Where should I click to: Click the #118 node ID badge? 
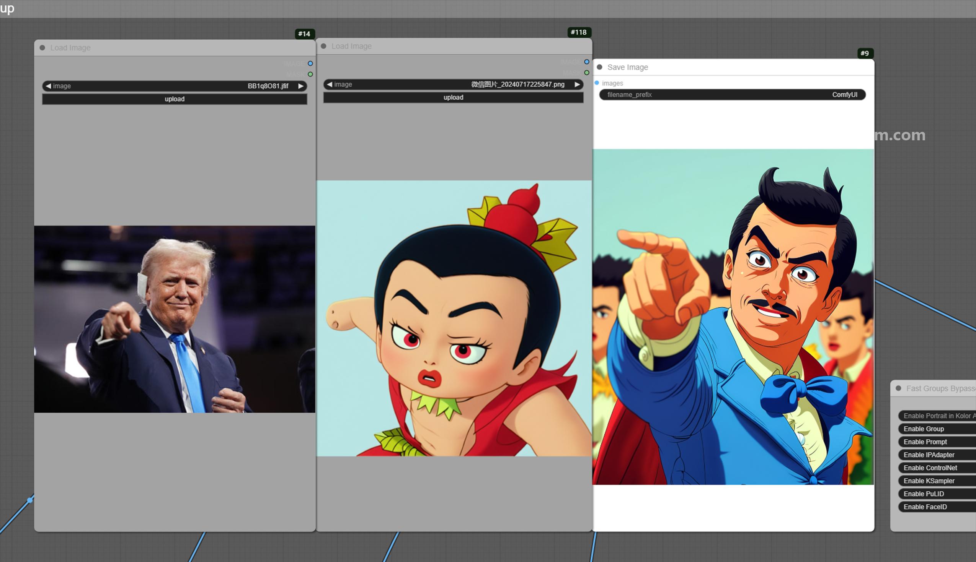coord(579,32)
